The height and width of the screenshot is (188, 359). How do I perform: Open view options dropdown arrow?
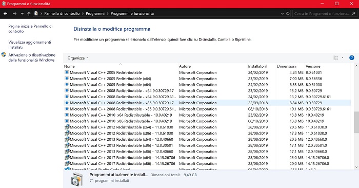[x=343, y=58]
